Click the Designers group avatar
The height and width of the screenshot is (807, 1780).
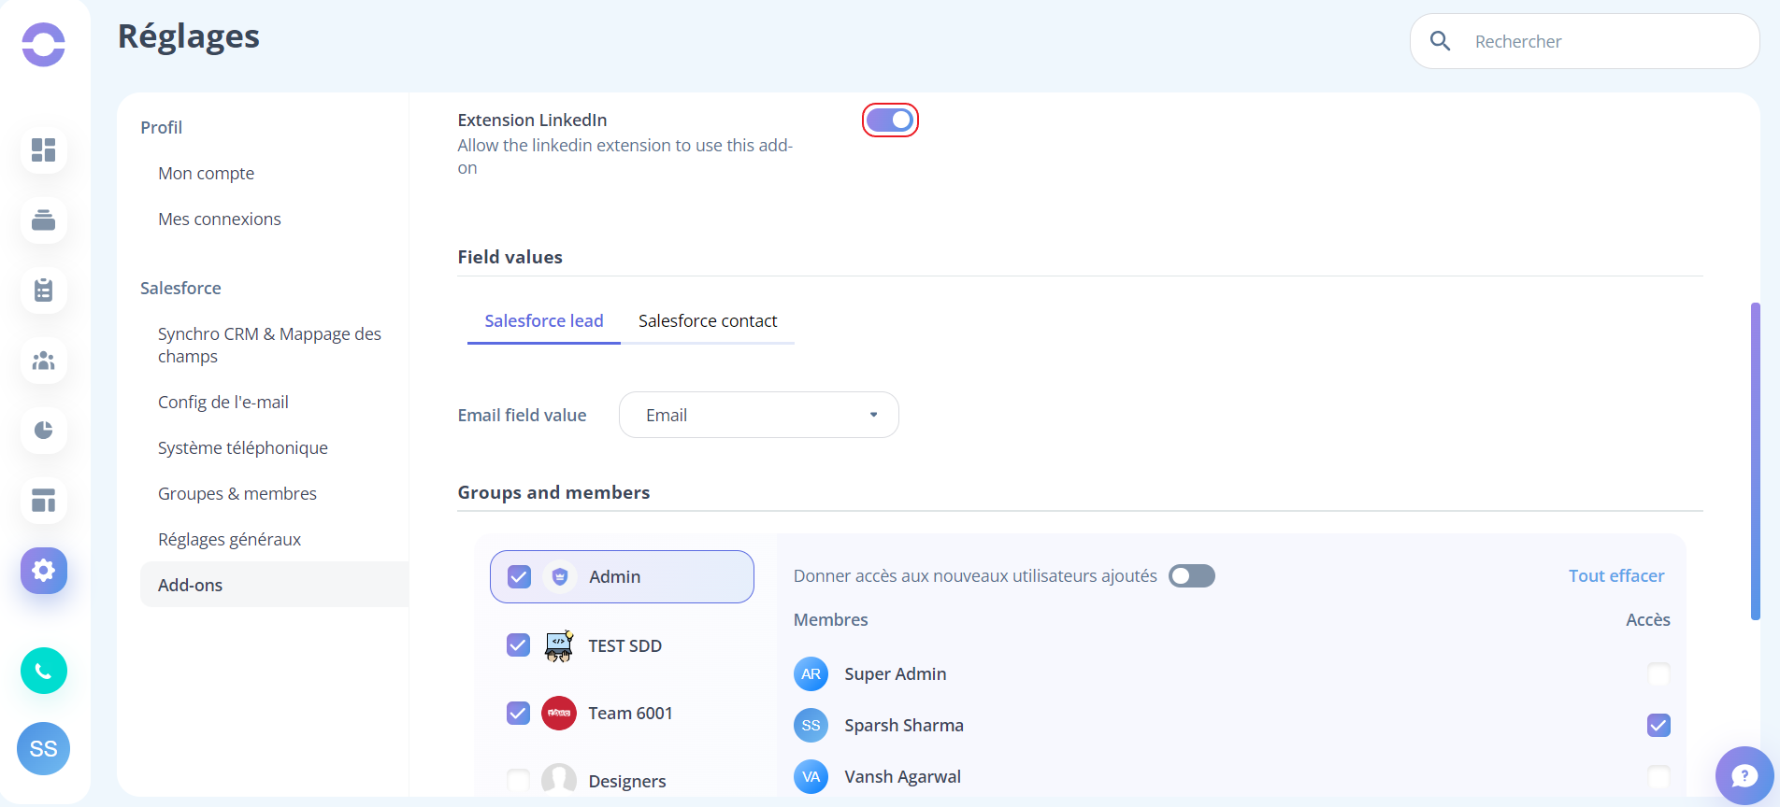point(559,780)
